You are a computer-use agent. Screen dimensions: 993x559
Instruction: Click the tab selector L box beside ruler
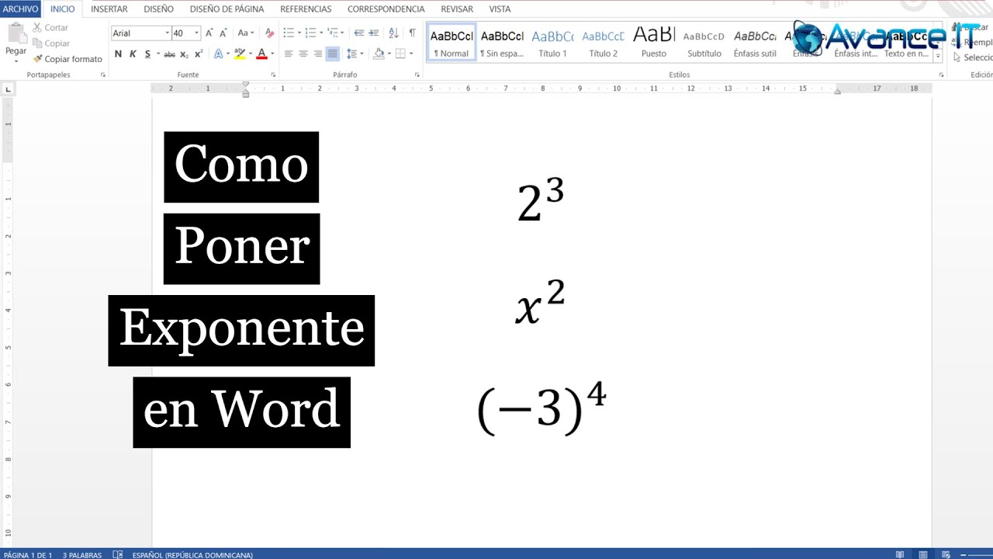tap(9, 89)
